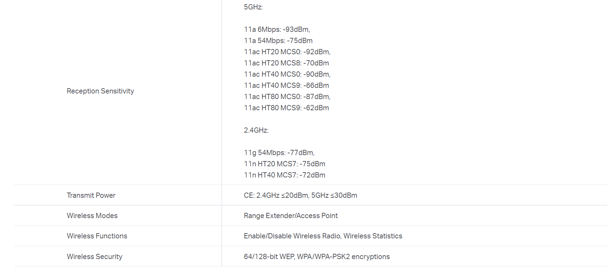Select the 11g 54Mbps: -77dBm line
This screenshot has height=272, width=614.
[x=279, y=153]
